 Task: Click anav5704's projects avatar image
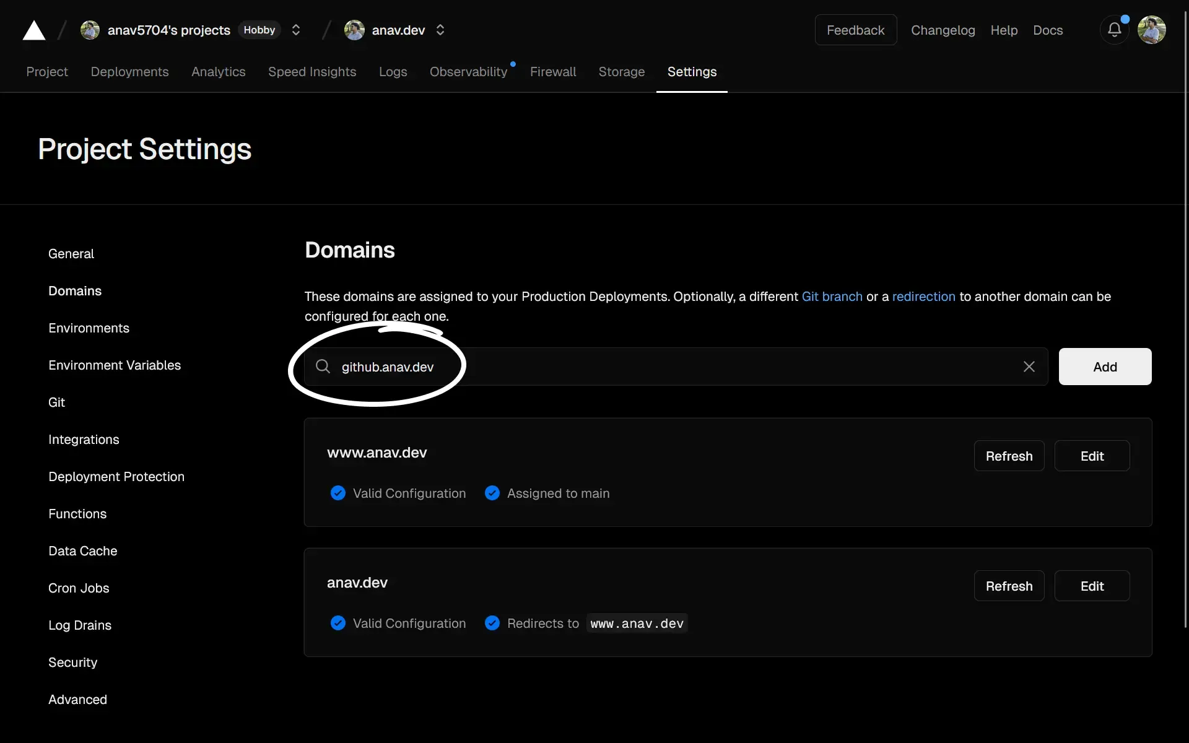90,30
